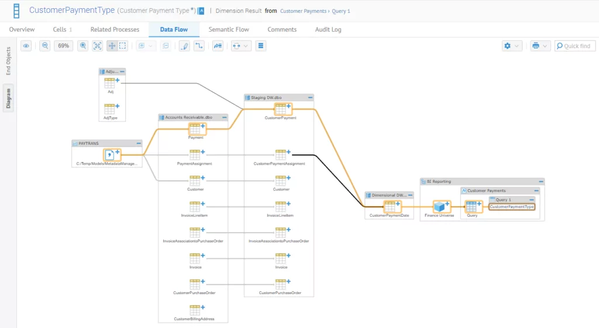Open the Audit Log tab
Screen dimensions: 599x328
pos(328,29)
